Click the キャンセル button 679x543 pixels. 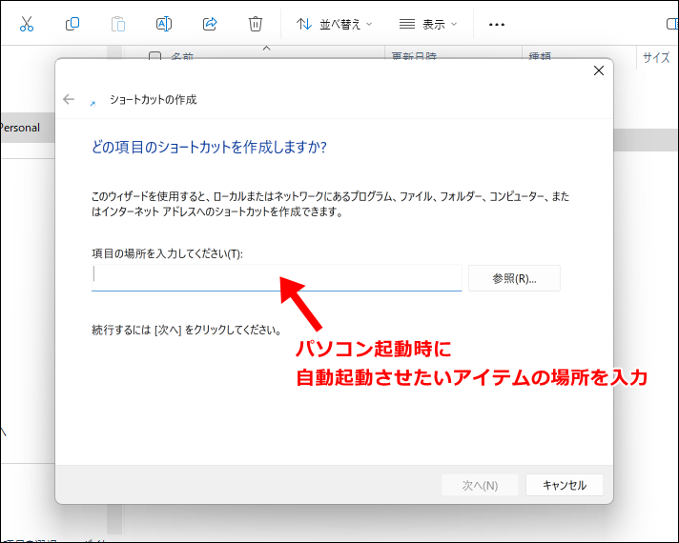coord(565,486)
